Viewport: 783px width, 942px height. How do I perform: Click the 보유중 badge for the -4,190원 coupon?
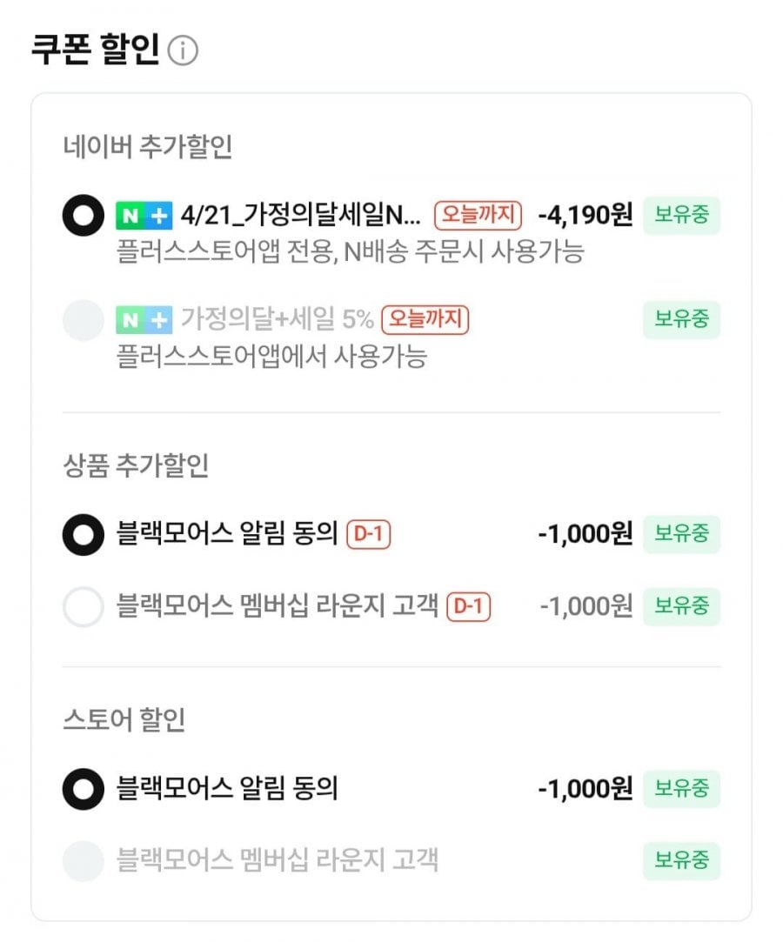tap(682, 215)
